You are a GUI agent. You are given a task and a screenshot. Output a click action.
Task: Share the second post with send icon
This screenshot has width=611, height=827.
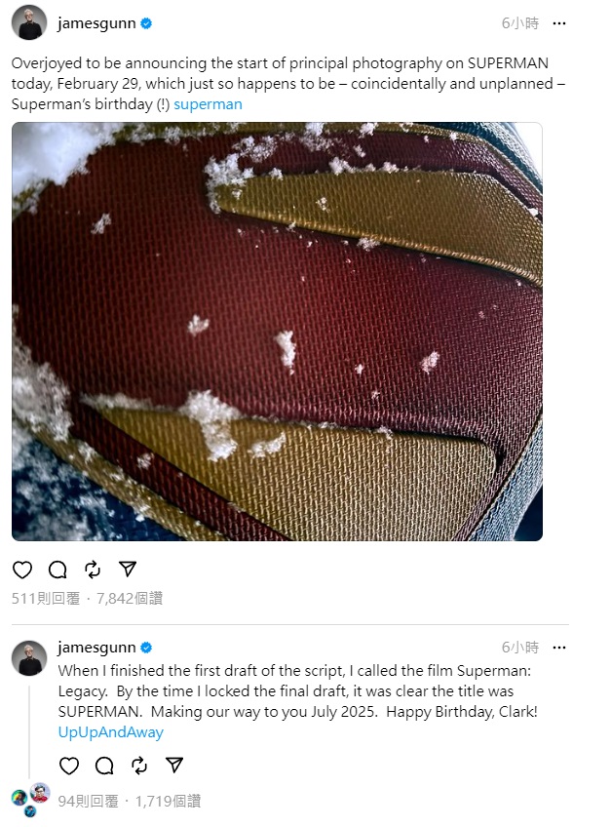[174, 765]
